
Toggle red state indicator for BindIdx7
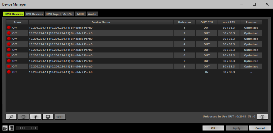point(9,61)
